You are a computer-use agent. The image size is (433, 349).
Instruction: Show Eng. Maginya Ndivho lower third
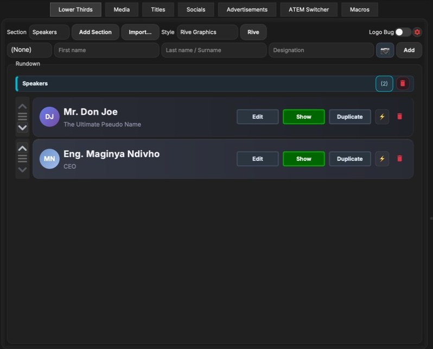(x=304, y=159)
